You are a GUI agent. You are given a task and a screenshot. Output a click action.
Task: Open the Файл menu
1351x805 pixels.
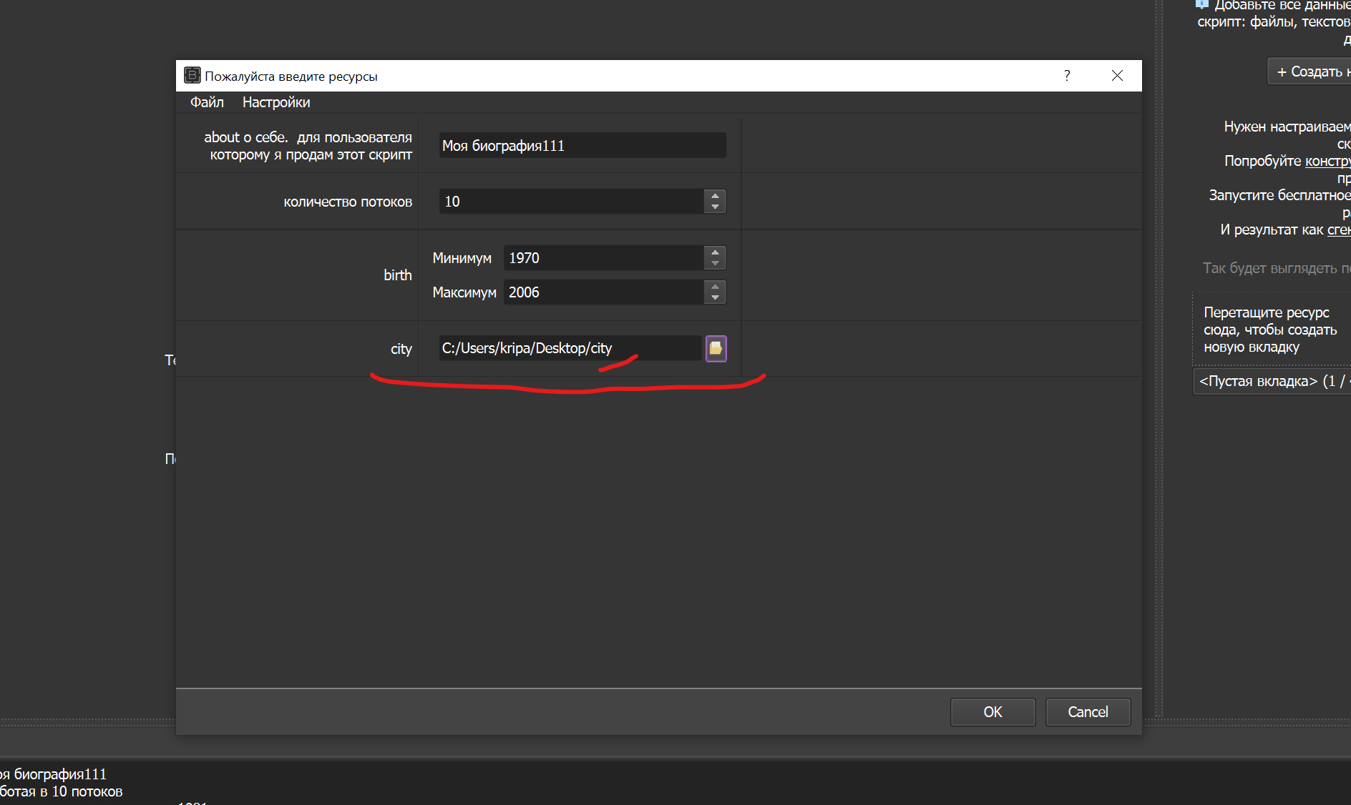point(207,102)
